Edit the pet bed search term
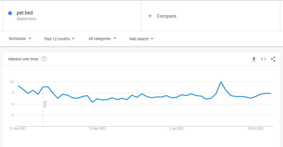The height and width of the screenshot is (147, 283). [25, 13]
